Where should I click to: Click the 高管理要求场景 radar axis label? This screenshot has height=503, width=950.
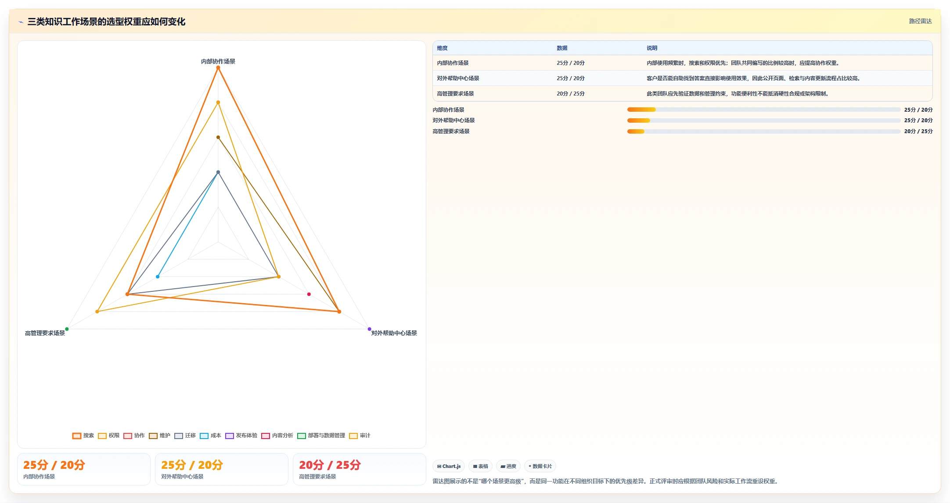(x=45, y=333)
